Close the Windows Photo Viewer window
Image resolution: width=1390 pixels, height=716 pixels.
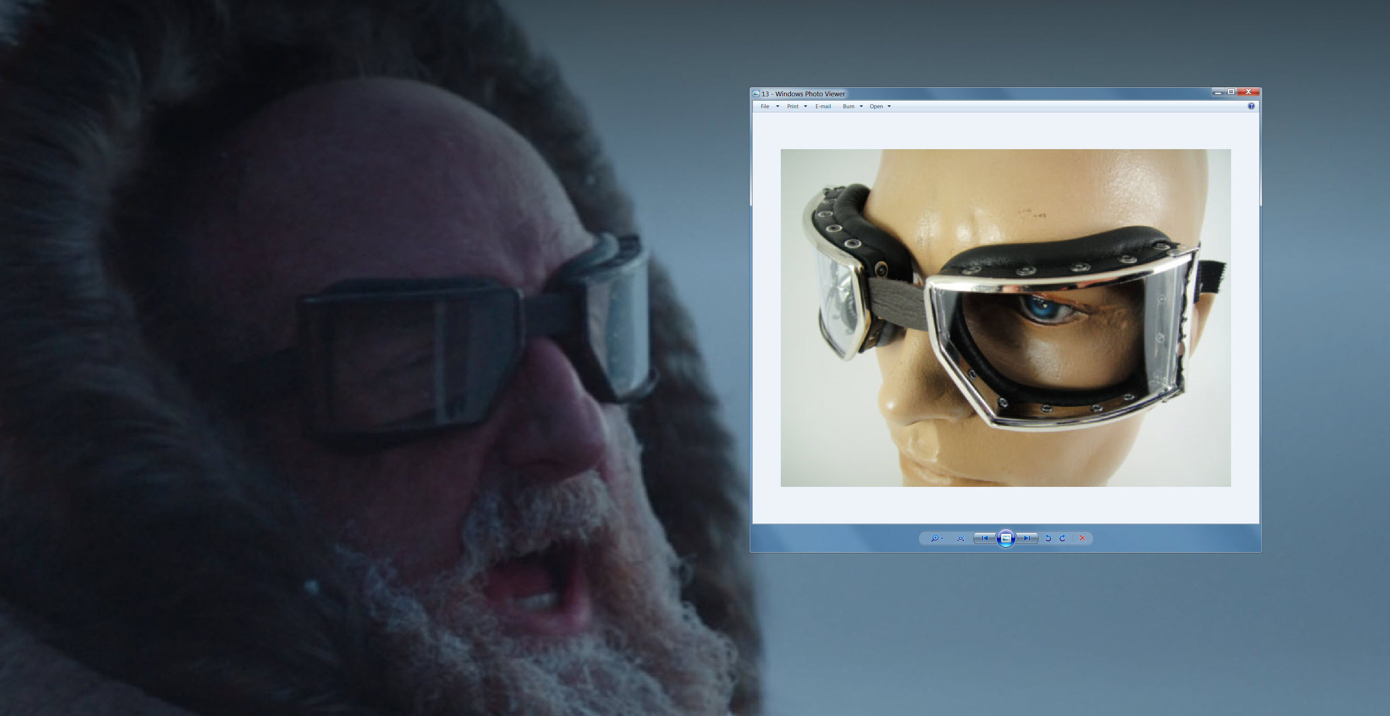point(1248,92)
